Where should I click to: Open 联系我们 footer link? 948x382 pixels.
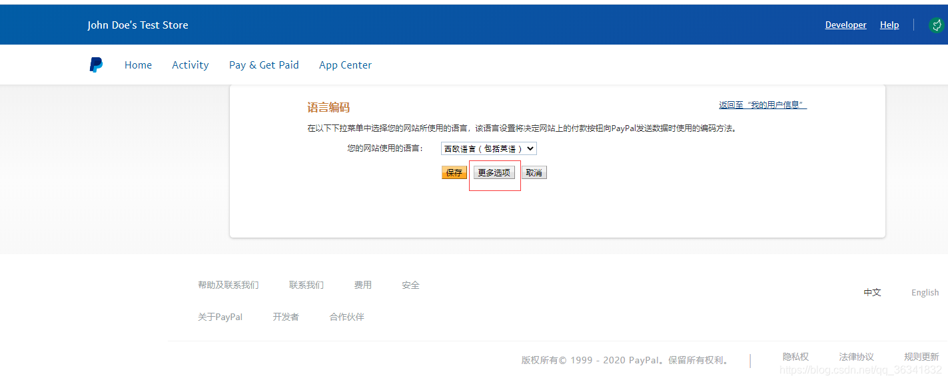306,285
